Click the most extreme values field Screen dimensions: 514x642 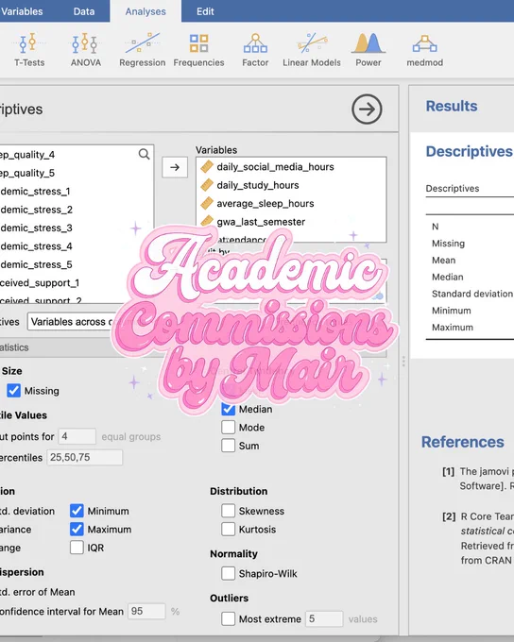324,618
